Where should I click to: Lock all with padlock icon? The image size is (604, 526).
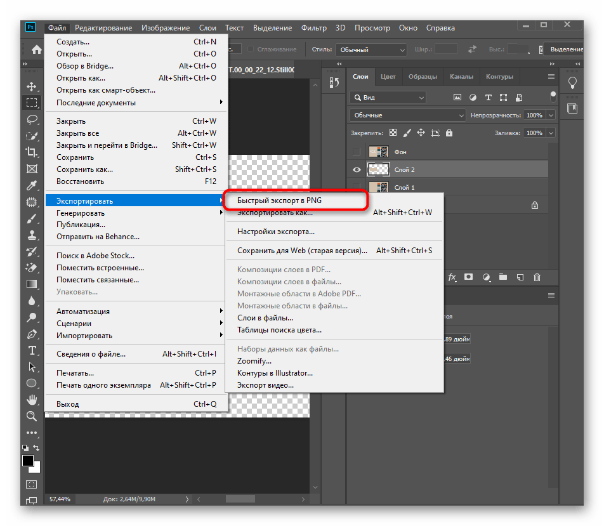click(449, 133)
